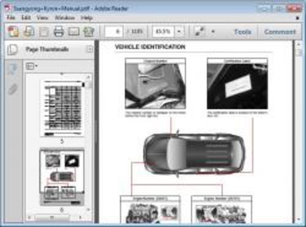This screenshot has height=227, width=306.
Task: Print the document with the printer icon
Action: click(59, 31)
